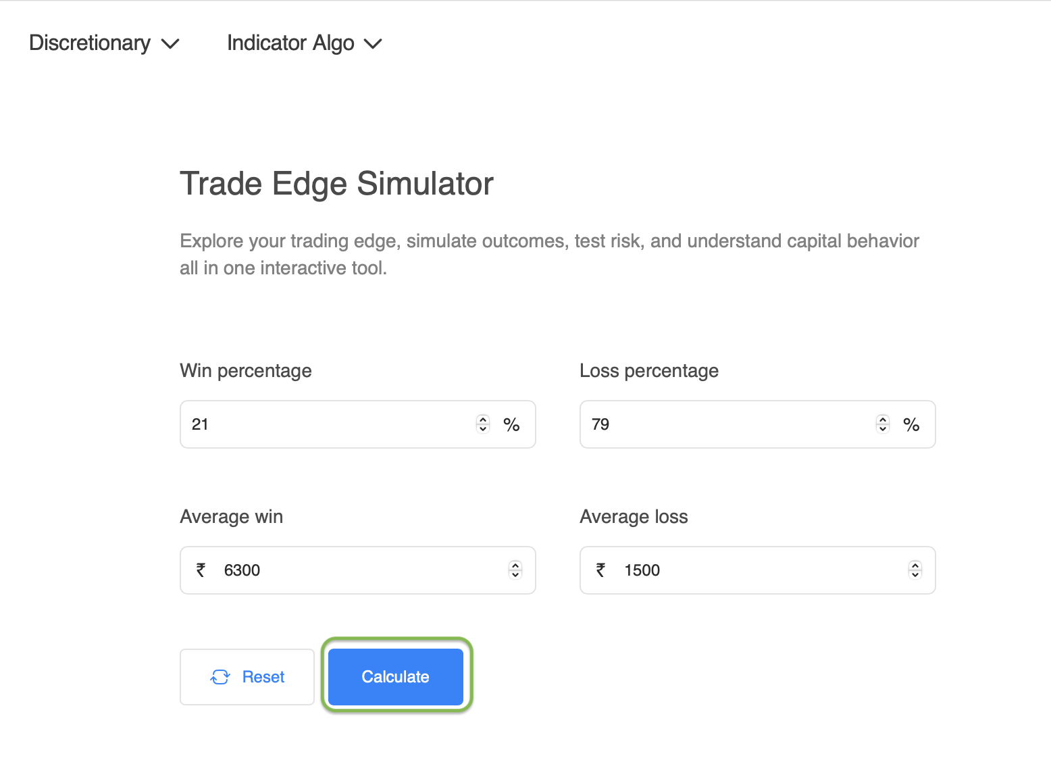Click the up arrow on Average win stepper
This screenshot has width=1051, height=777.
515,566
